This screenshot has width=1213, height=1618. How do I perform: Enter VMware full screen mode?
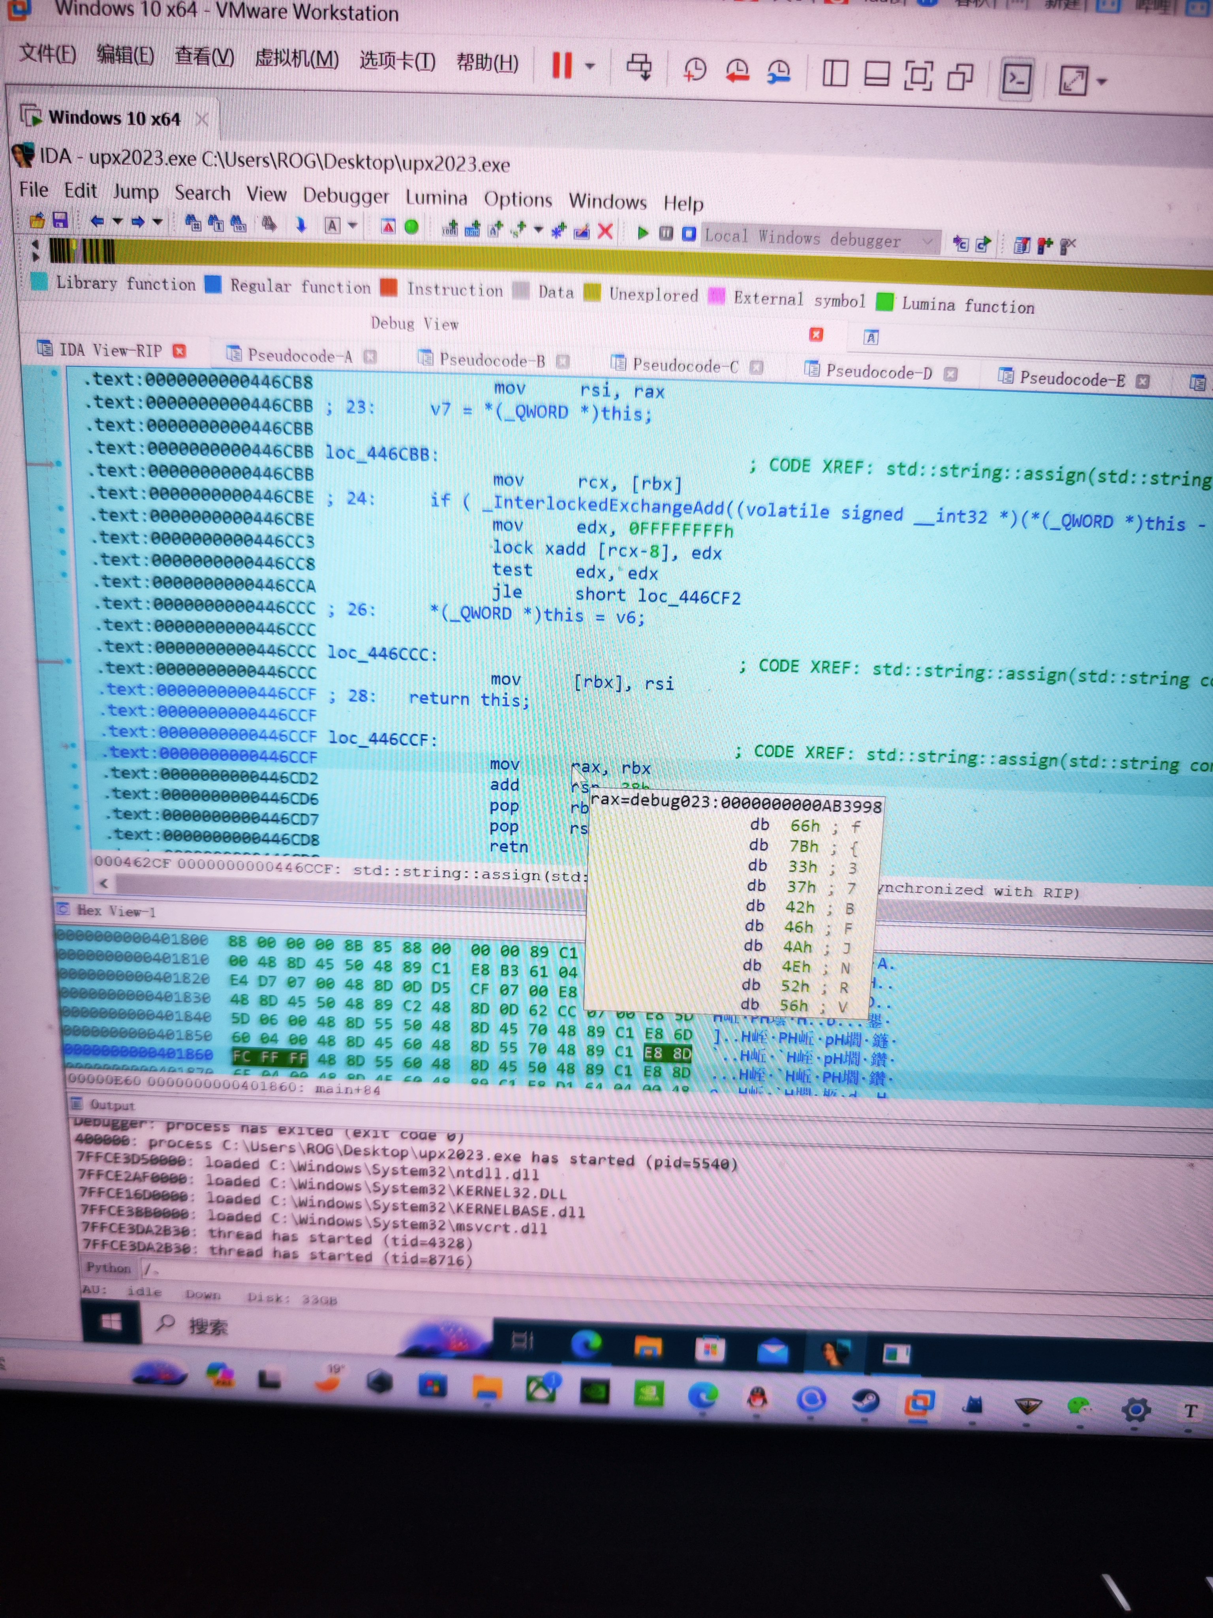pos(918,75)
